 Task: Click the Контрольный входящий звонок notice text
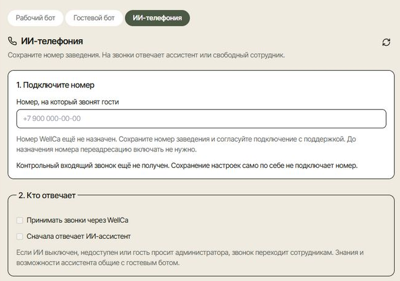[x=187, y=166]
